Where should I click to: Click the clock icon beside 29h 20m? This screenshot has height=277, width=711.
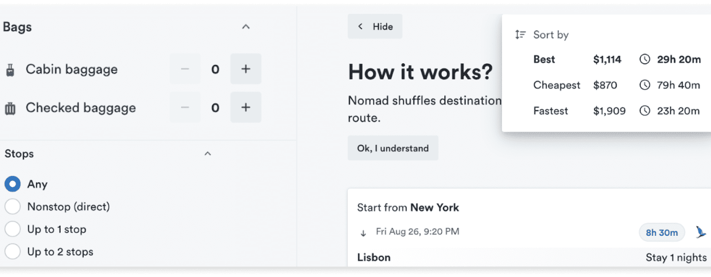point(645,59)
